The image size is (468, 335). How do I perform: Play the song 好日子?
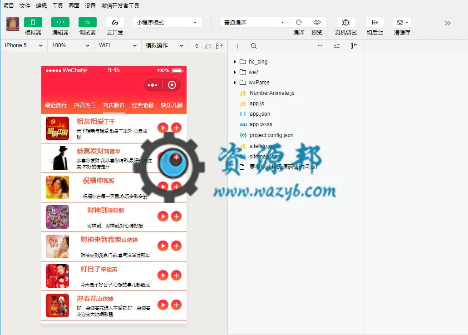point(163,275)
